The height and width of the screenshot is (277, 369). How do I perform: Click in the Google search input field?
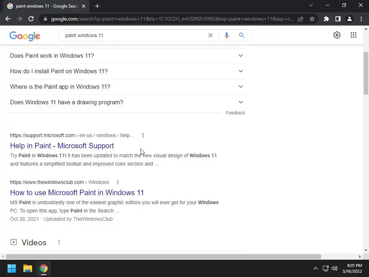coord(134,35)
